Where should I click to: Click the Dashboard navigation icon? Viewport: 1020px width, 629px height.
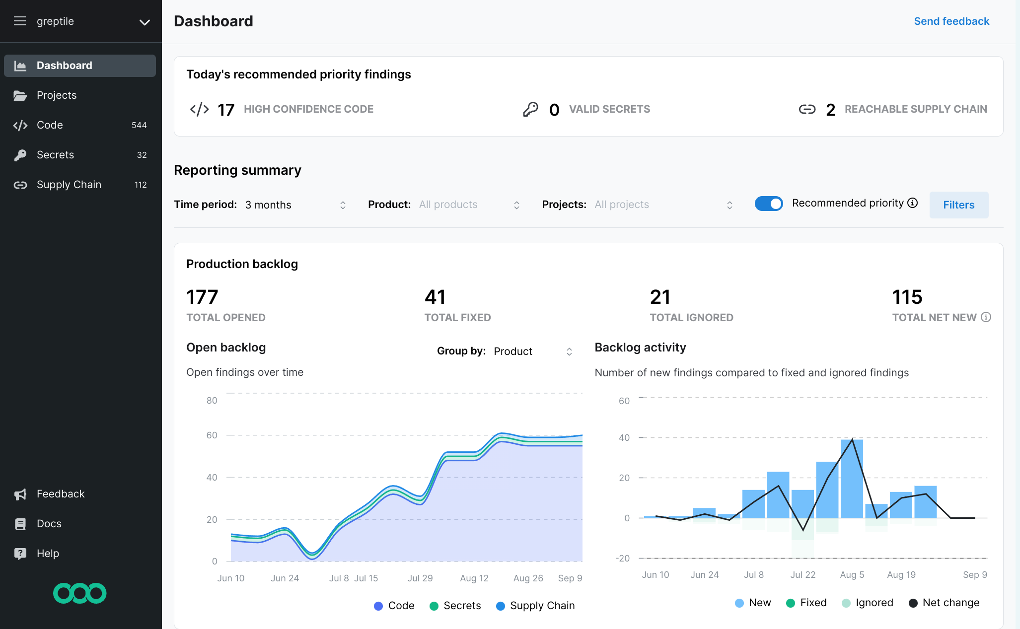pyautogui.click(x=20, y=65)
